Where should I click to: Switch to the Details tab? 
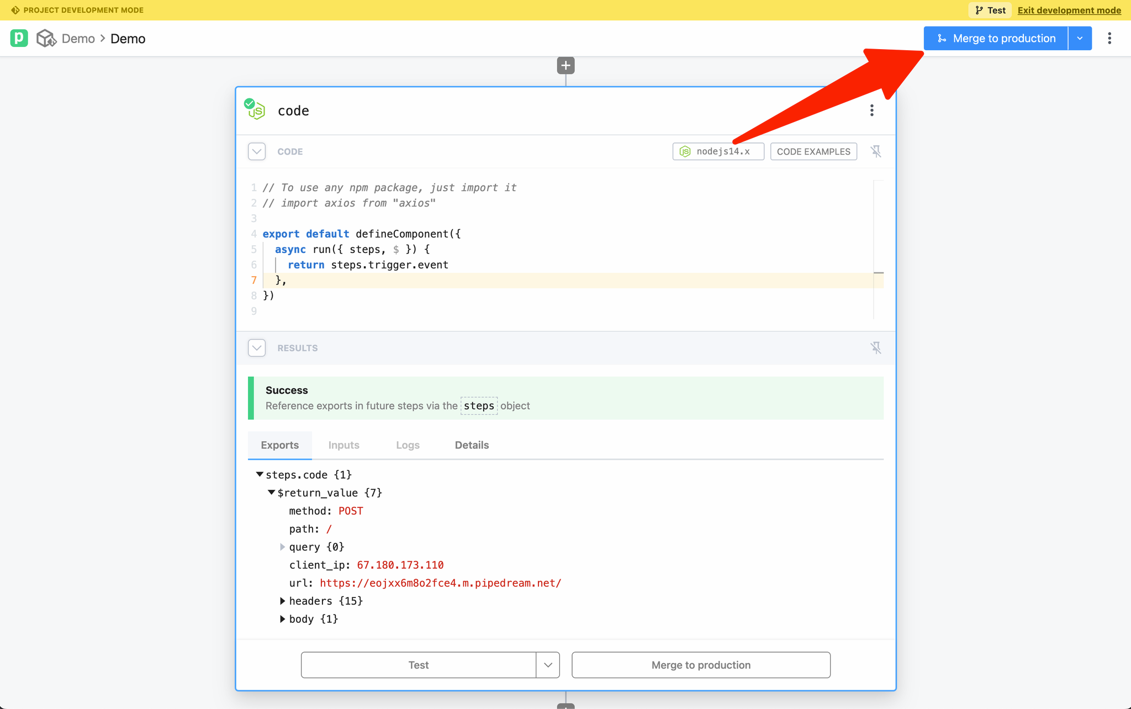[x=472, y=445]
